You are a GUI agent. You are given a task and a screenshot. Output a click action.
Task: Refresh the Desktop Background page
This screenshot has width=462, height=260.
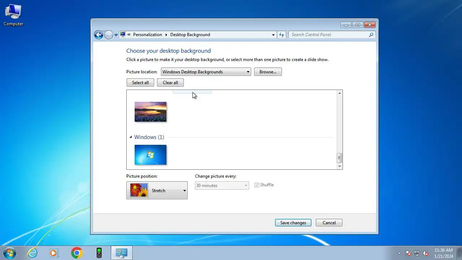[282, 35]
